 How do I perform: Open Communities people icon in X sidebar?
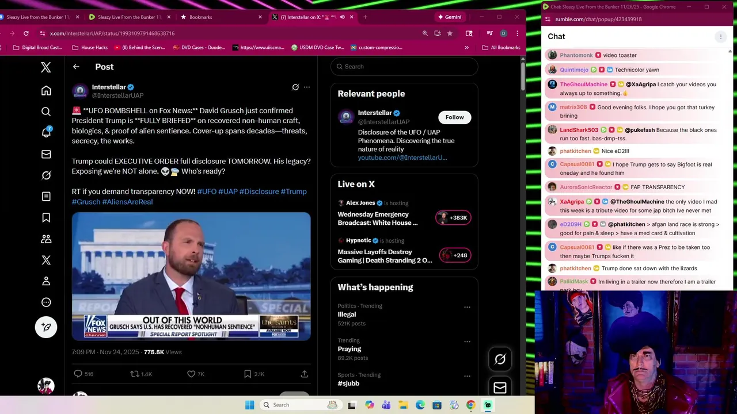pyautogui.click(x=46, y=239)
